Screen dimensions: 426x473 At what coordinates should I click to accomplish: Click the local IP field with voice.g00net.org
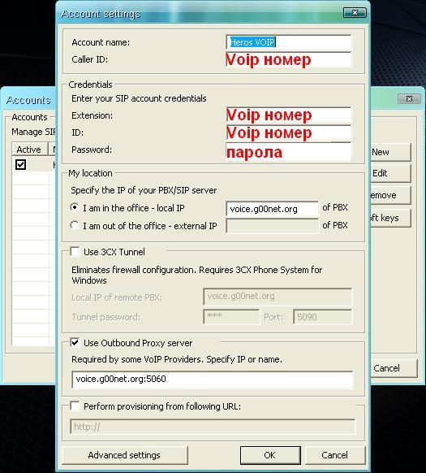pyautogui.click(x=272, y=209)
